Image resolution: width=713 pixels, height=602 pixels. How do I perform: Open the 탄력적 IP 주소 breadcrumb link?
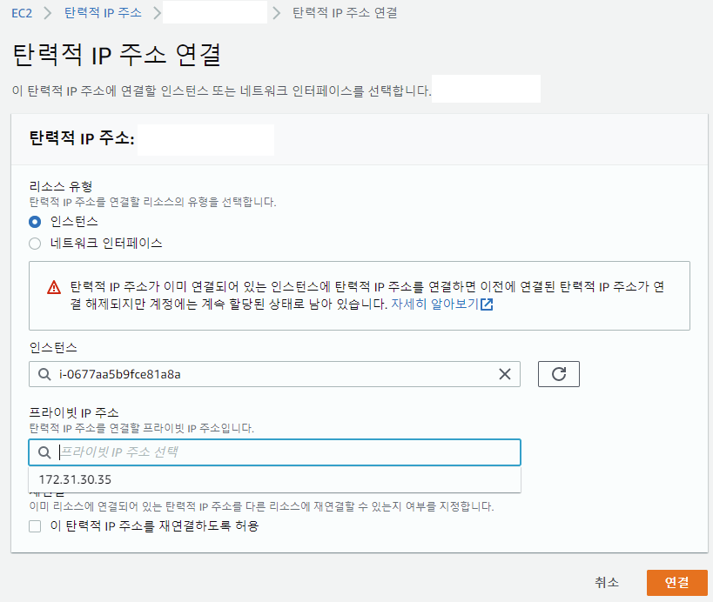[104, 13]
